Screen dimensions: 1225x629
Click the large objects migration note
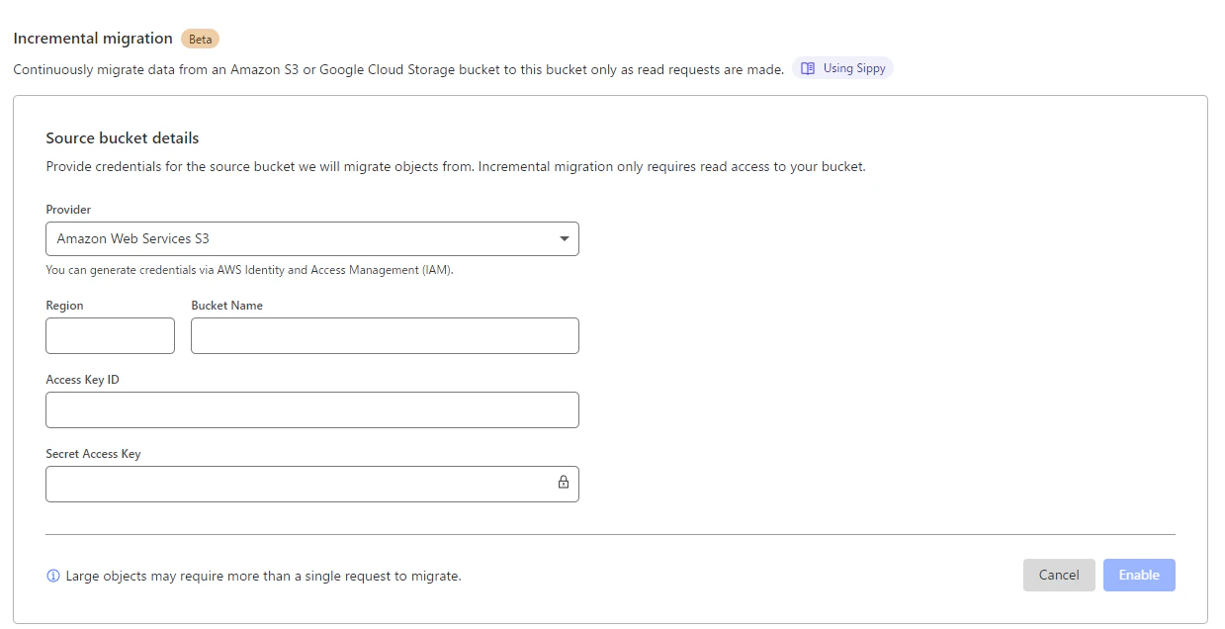pyautogui.click(x=263, y=576)
